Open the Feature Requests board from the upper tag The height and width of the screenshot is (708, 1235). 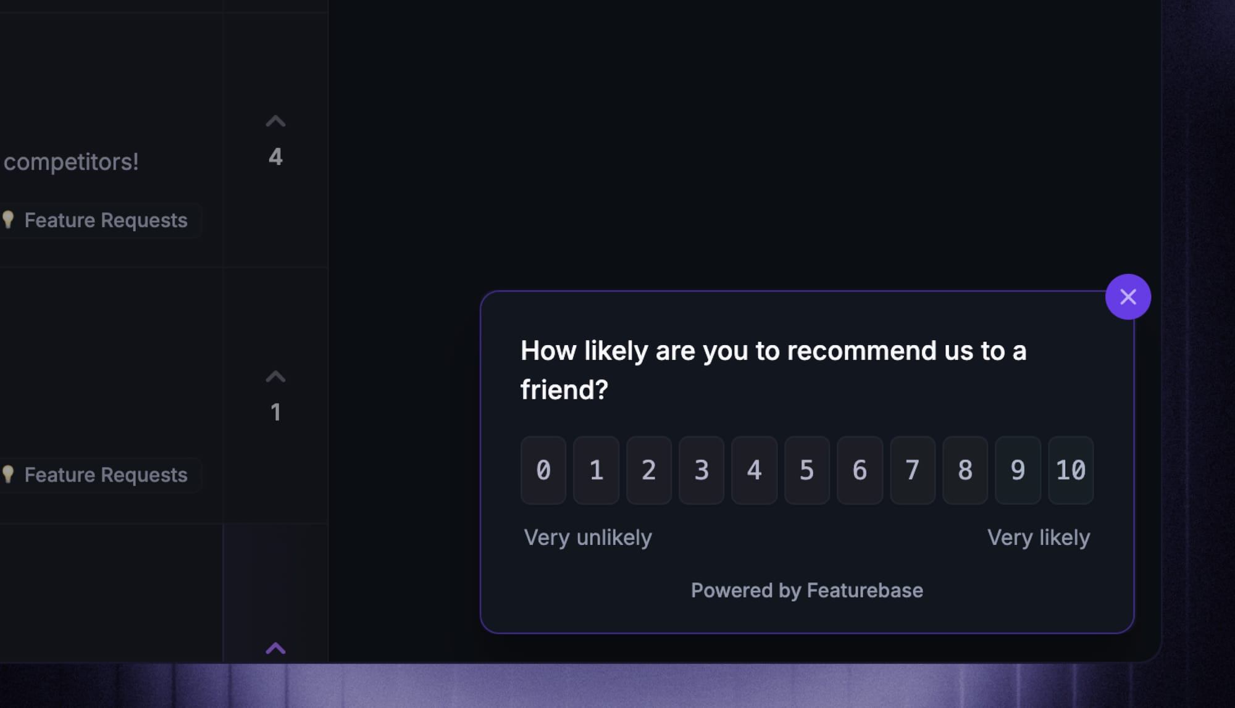(106, 220)
